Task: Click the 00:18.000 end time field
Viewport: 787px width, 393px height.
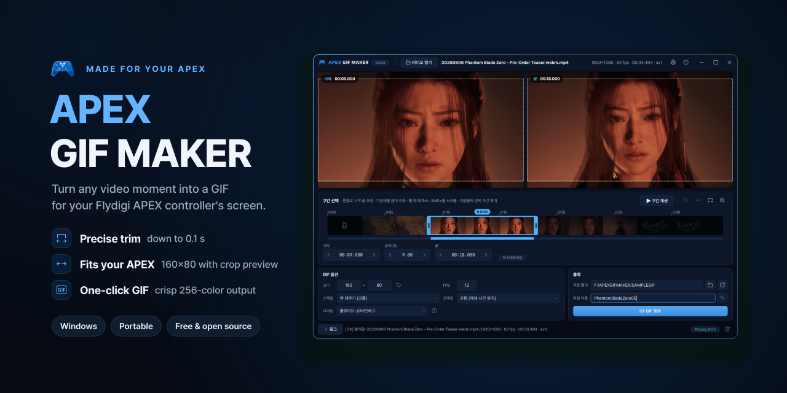Action: [x=464, y=255]
